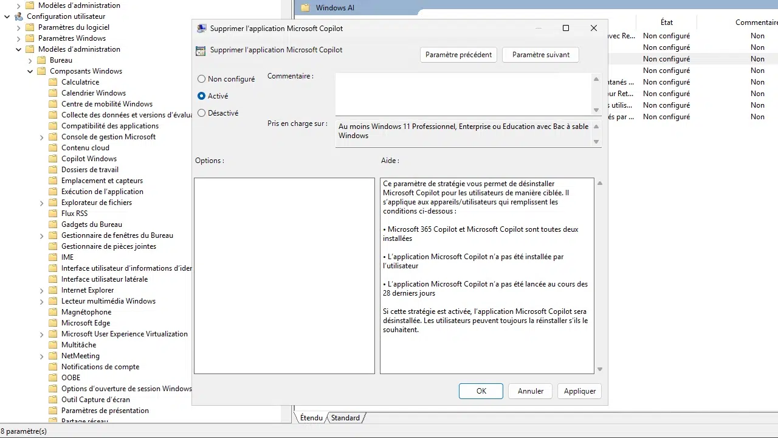Screen dimensions: 778x438
Task: Click the Paramètre suivant button
Action: point(540,55)
